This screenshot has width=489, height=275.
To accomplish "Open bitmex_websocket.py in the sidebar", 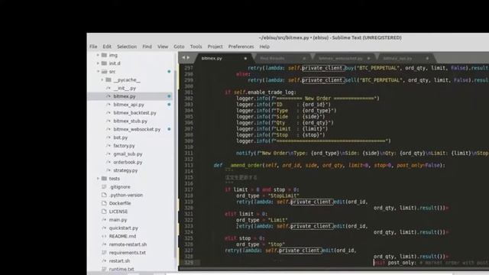I will pos(137,129).
